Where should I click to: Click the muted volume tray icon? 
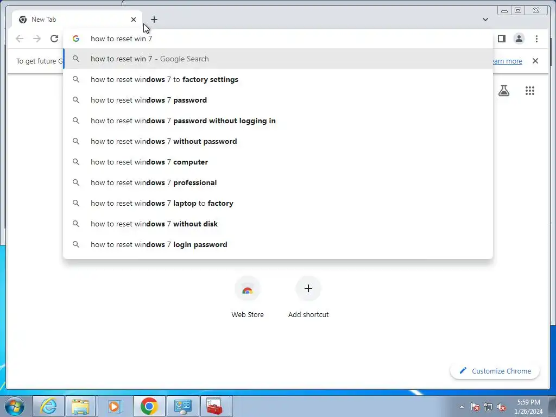click(x=501, y=407)
